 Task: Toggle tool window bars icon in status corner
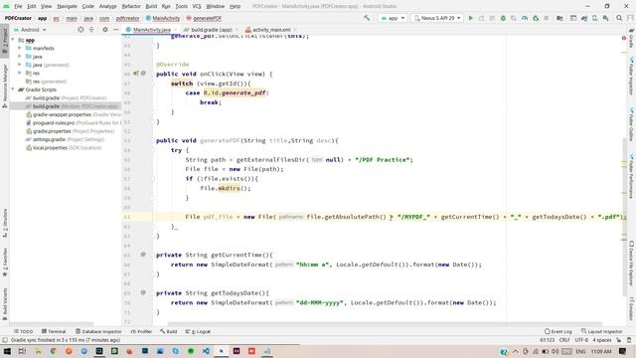4,340
